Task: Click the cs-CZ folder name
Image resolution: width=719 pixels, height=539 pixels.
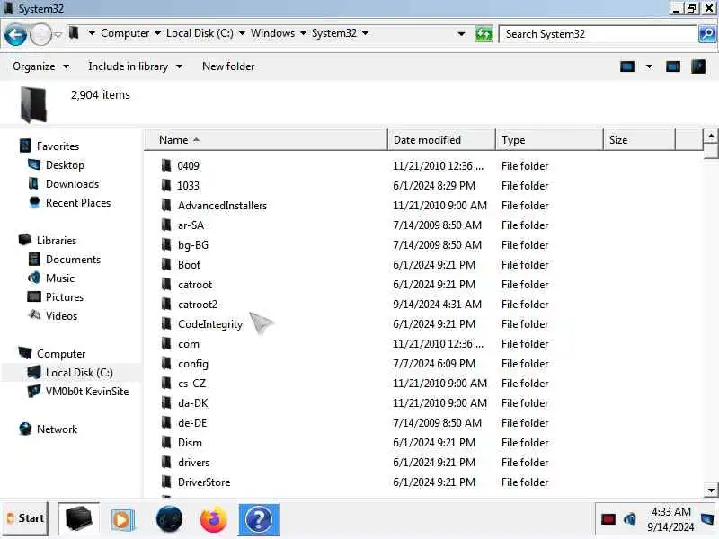Action: click(x=191, y=384)
